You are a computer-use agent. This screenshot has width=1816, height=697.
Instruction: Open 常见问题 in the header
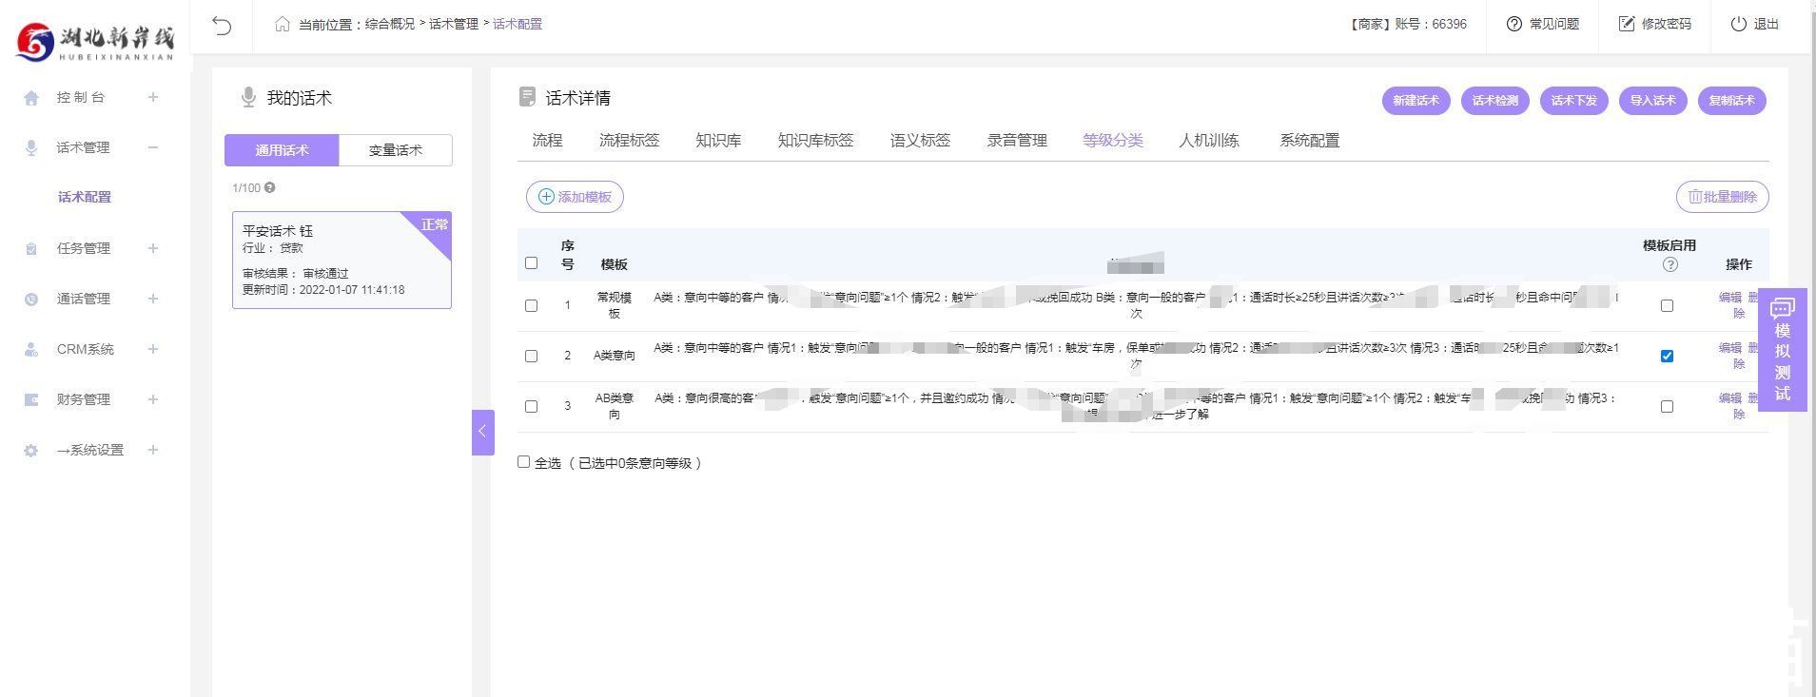click(x=1543, y=25)
